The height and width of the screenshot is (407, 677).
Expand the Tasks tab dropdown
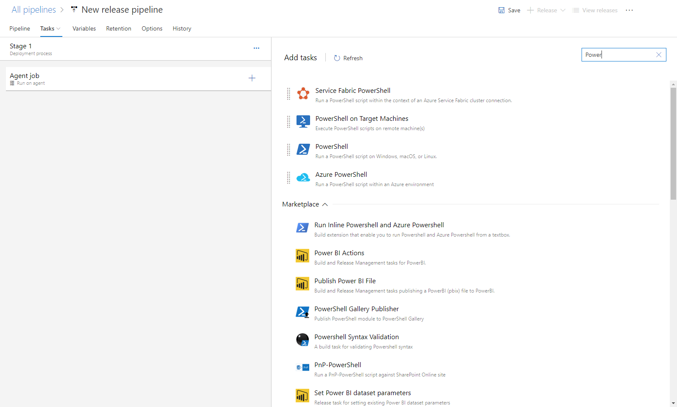(59, 28)
